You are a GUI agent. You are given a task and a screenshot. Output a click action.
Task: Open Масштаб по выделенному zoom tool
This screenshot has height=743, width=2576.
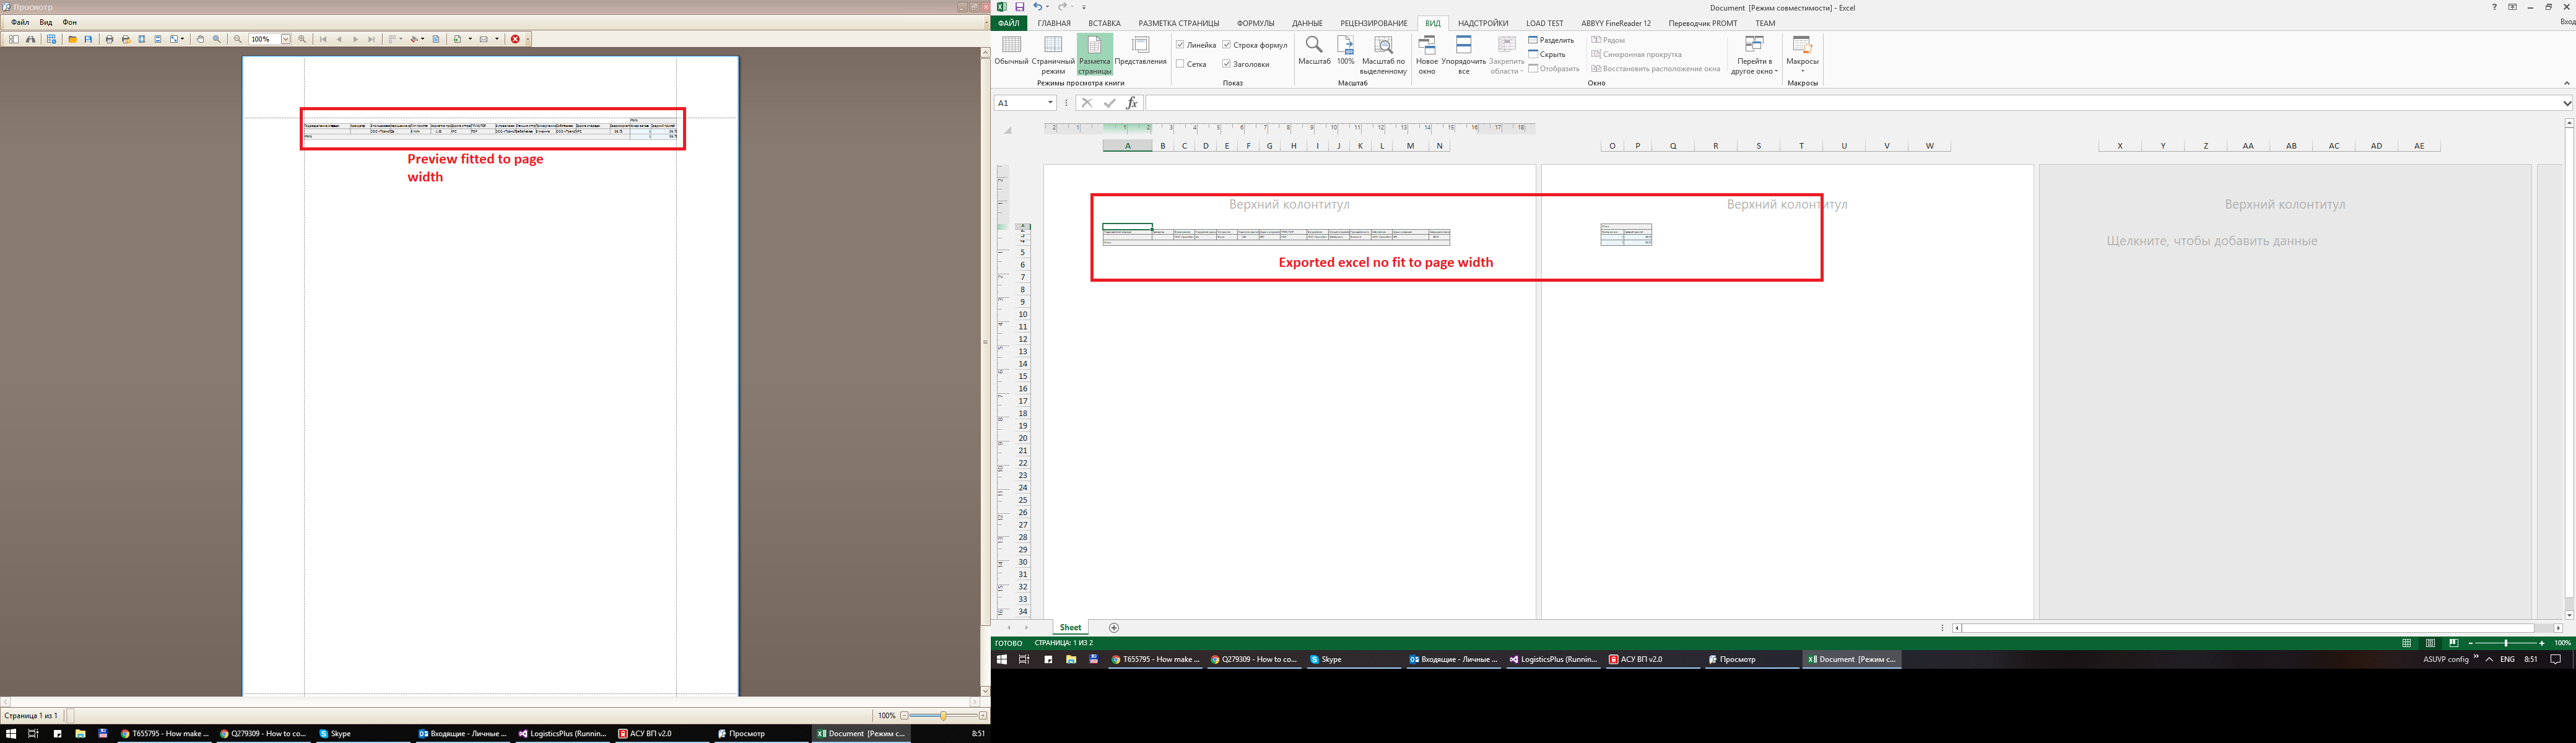pos(1384,55)
